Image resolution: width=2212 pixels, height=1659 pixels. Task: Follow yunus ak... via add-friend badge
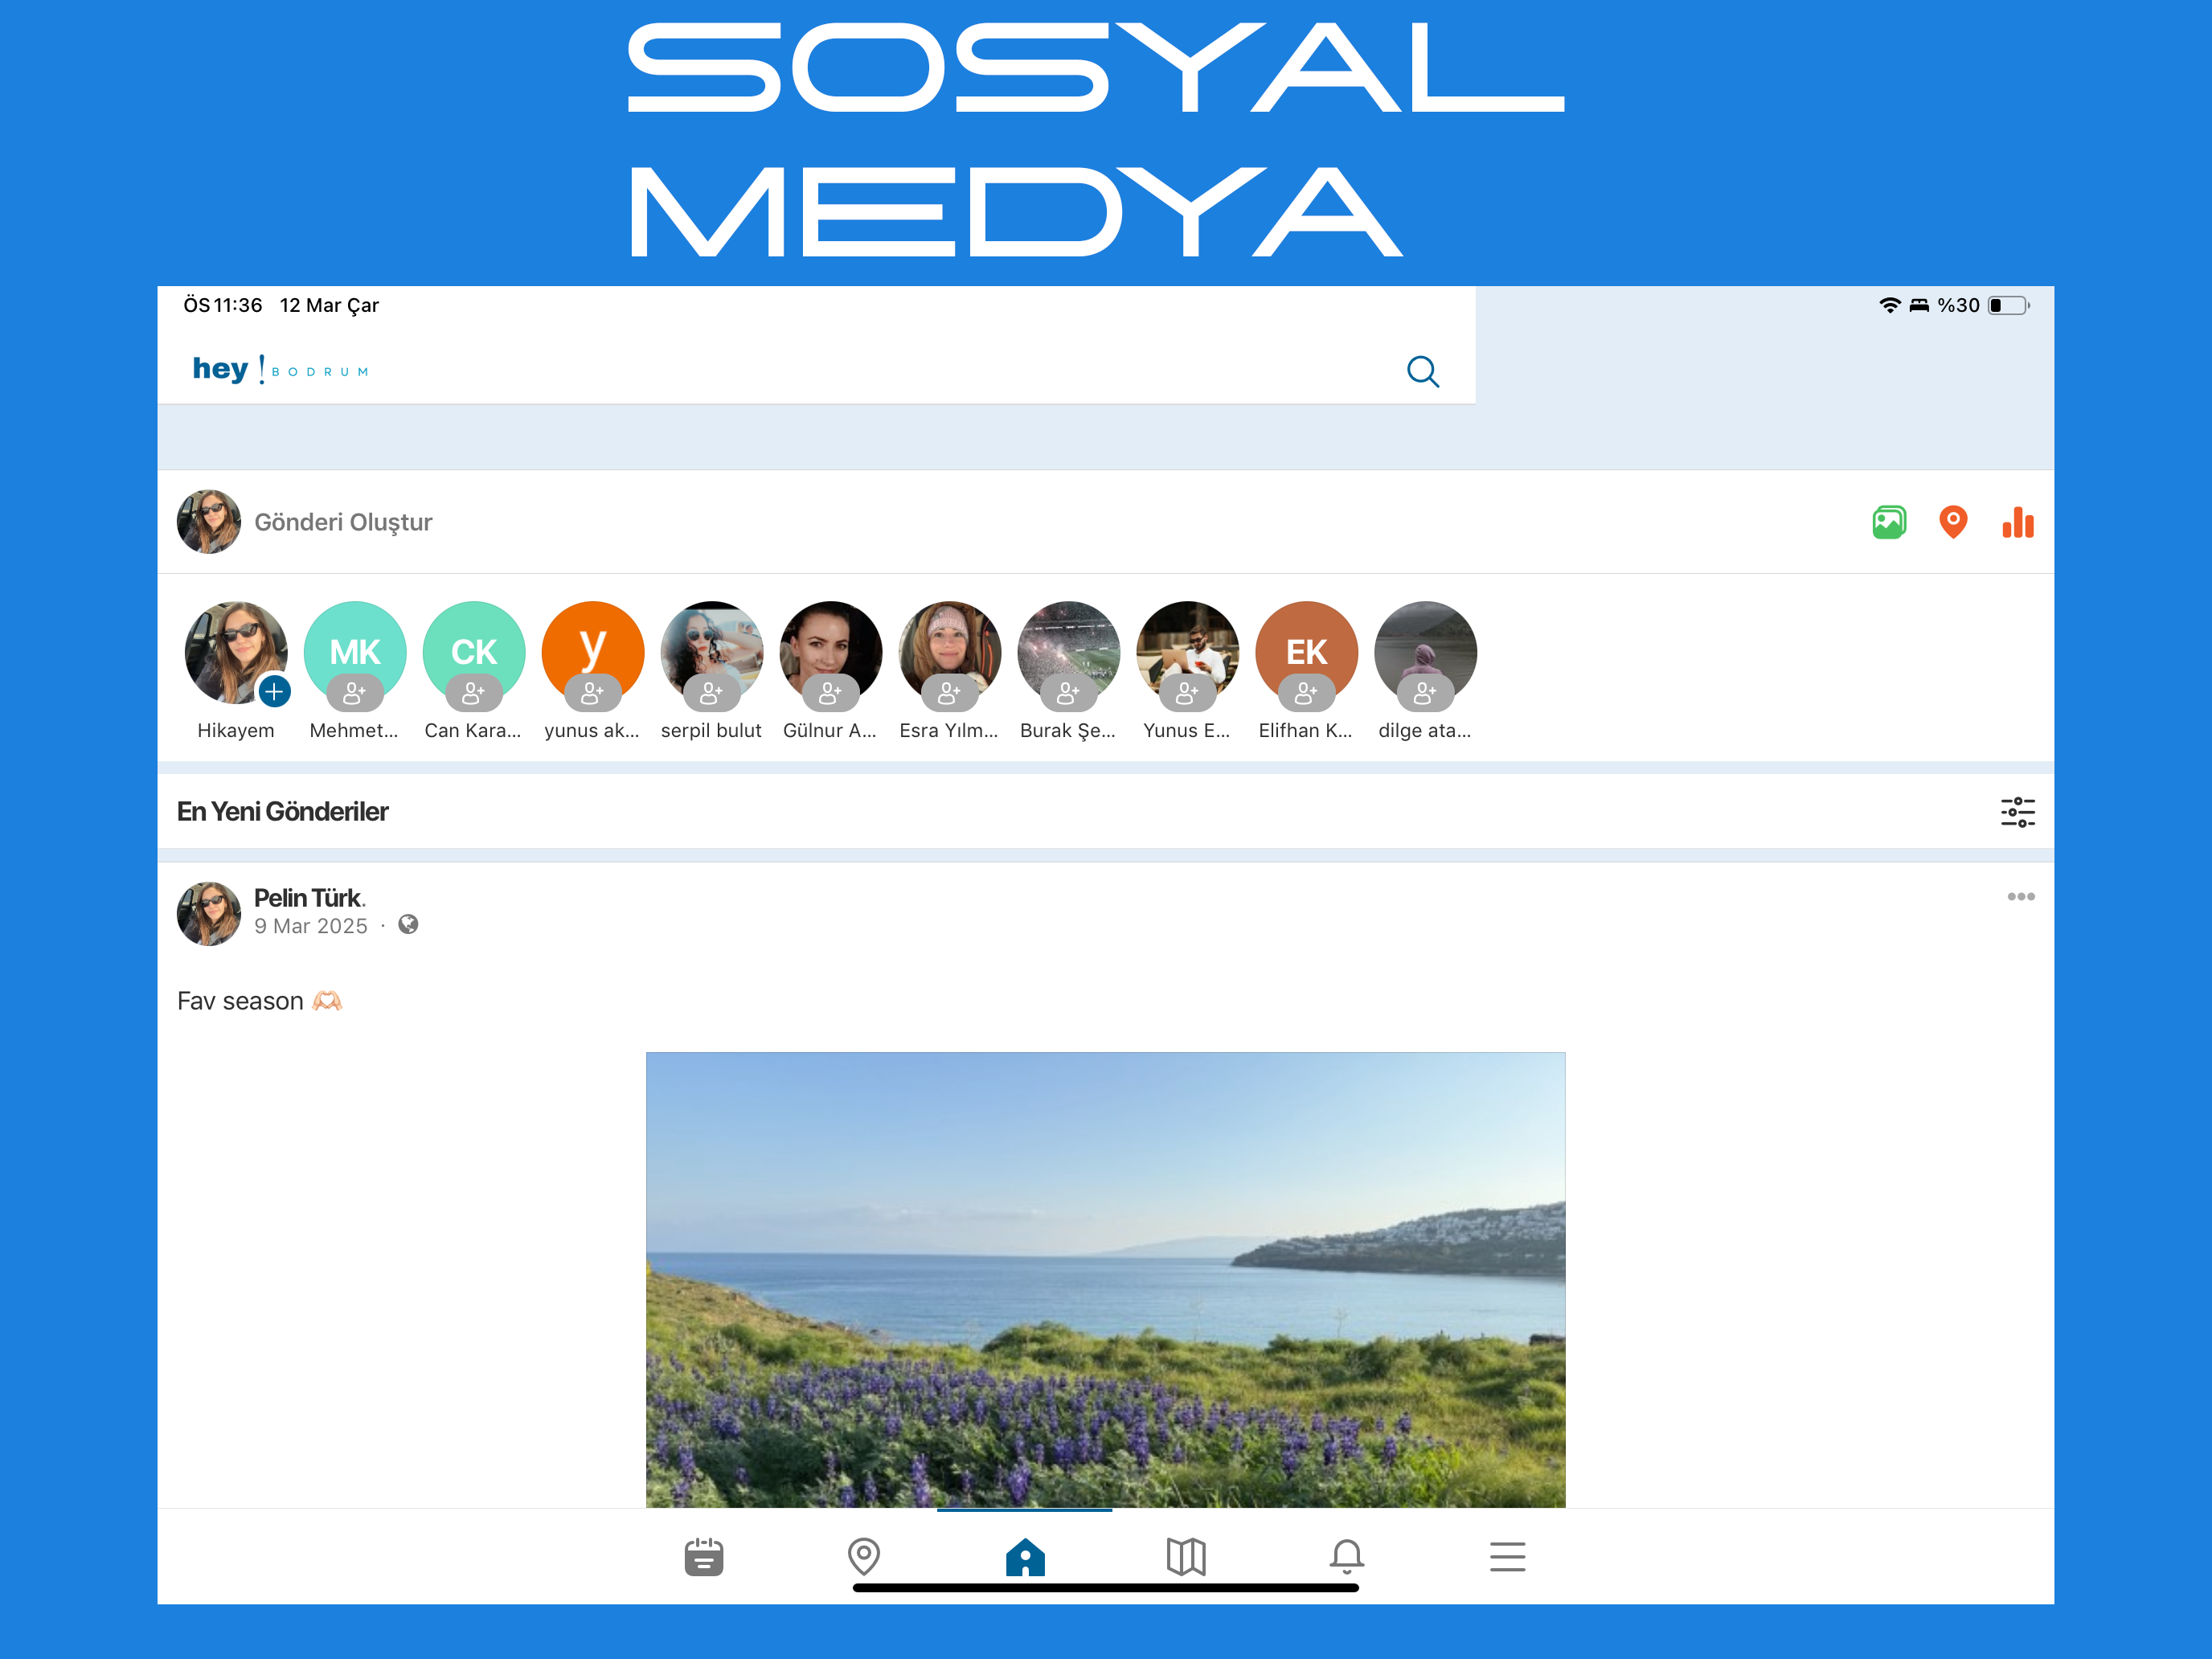[x=593, y=692]
